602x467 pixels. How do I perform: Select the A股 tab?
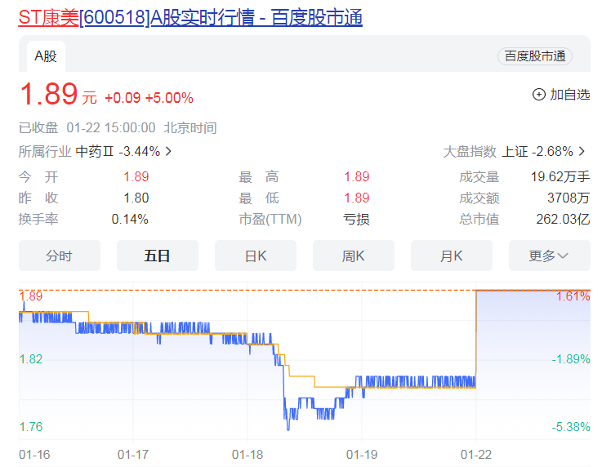46,56
